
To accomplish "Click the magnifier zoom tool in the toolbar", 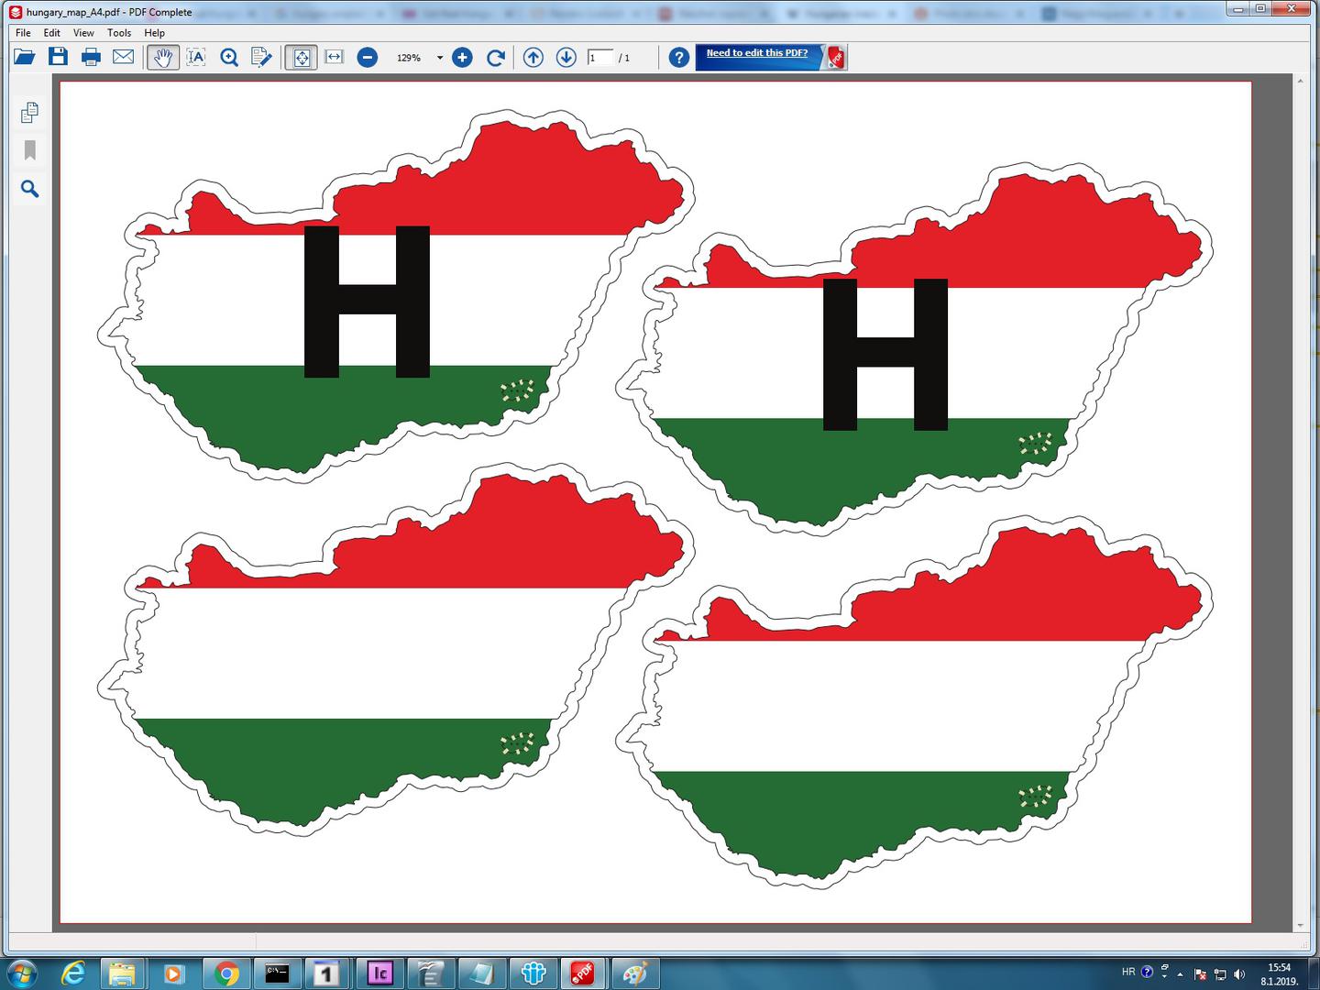I will pos(229,58).
